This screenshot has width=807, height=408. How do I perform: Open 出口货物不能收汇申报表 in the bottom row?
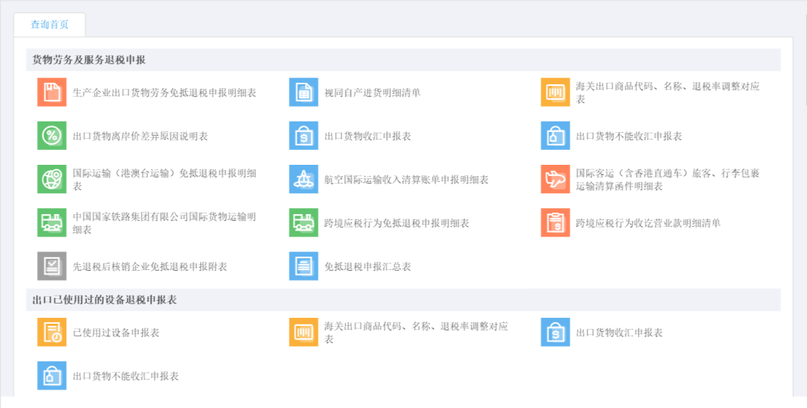[x=126, y=376]
